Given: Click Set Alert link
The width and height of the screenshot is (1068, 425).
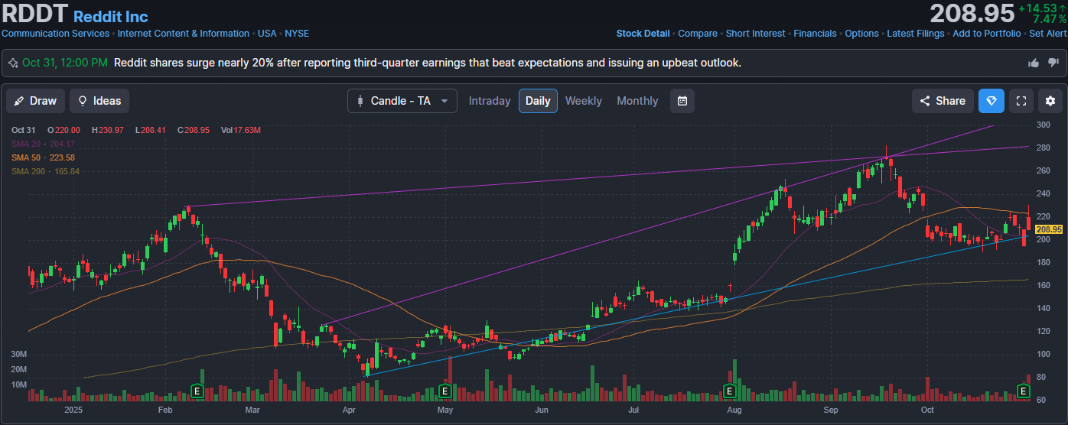Looking at the screenshot, I should (x=1047, y=34).
